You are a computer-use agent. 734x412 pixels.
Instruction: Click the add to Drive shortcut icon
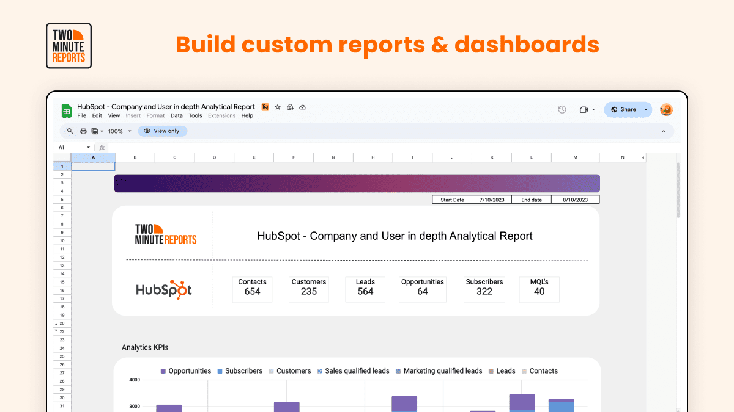pos(290,107)
